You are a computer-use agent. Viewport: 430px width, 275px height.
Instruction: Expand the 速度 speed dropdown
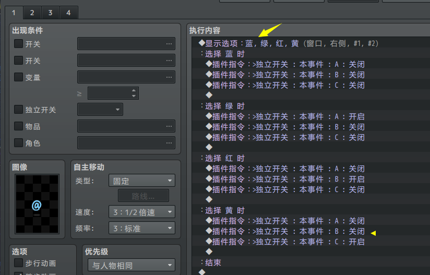(141, 212)
